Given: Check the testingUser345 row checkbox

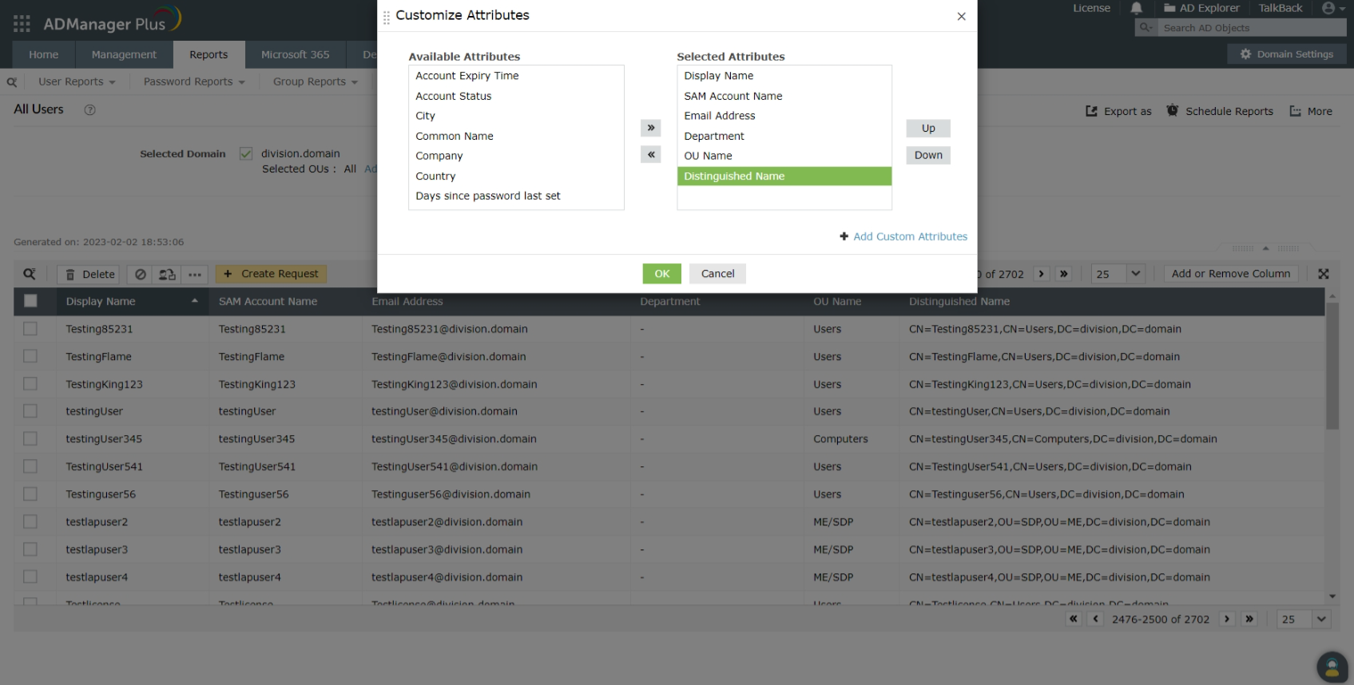Looking at the screenshot, I should point(30,438).
